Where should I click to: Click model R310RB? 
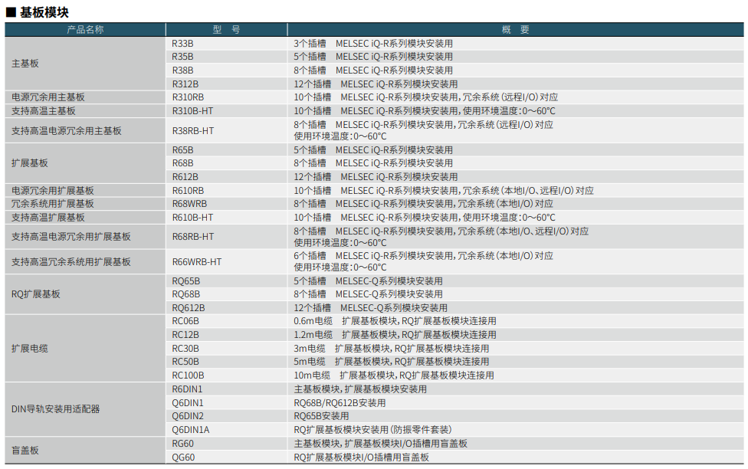[x=188, y=97]
